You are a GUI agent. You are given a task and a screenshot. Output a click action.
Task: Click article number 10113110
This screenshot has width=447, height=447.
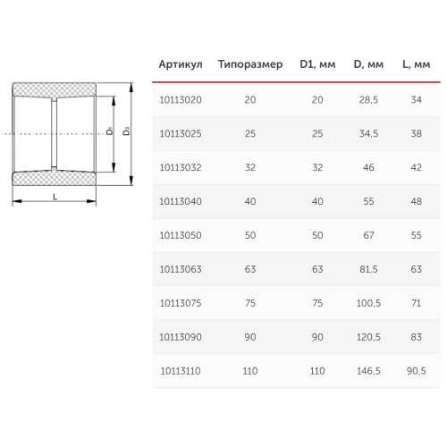(181, 371)
